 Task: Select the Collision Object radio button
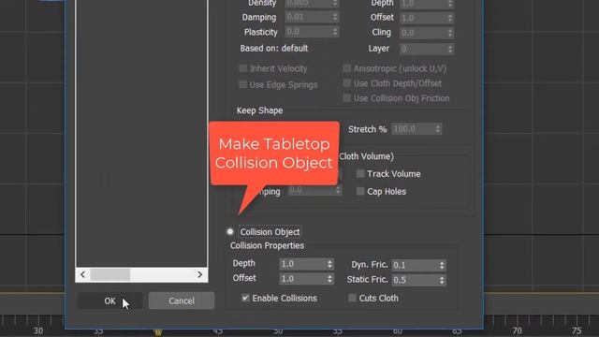[230, 231]
